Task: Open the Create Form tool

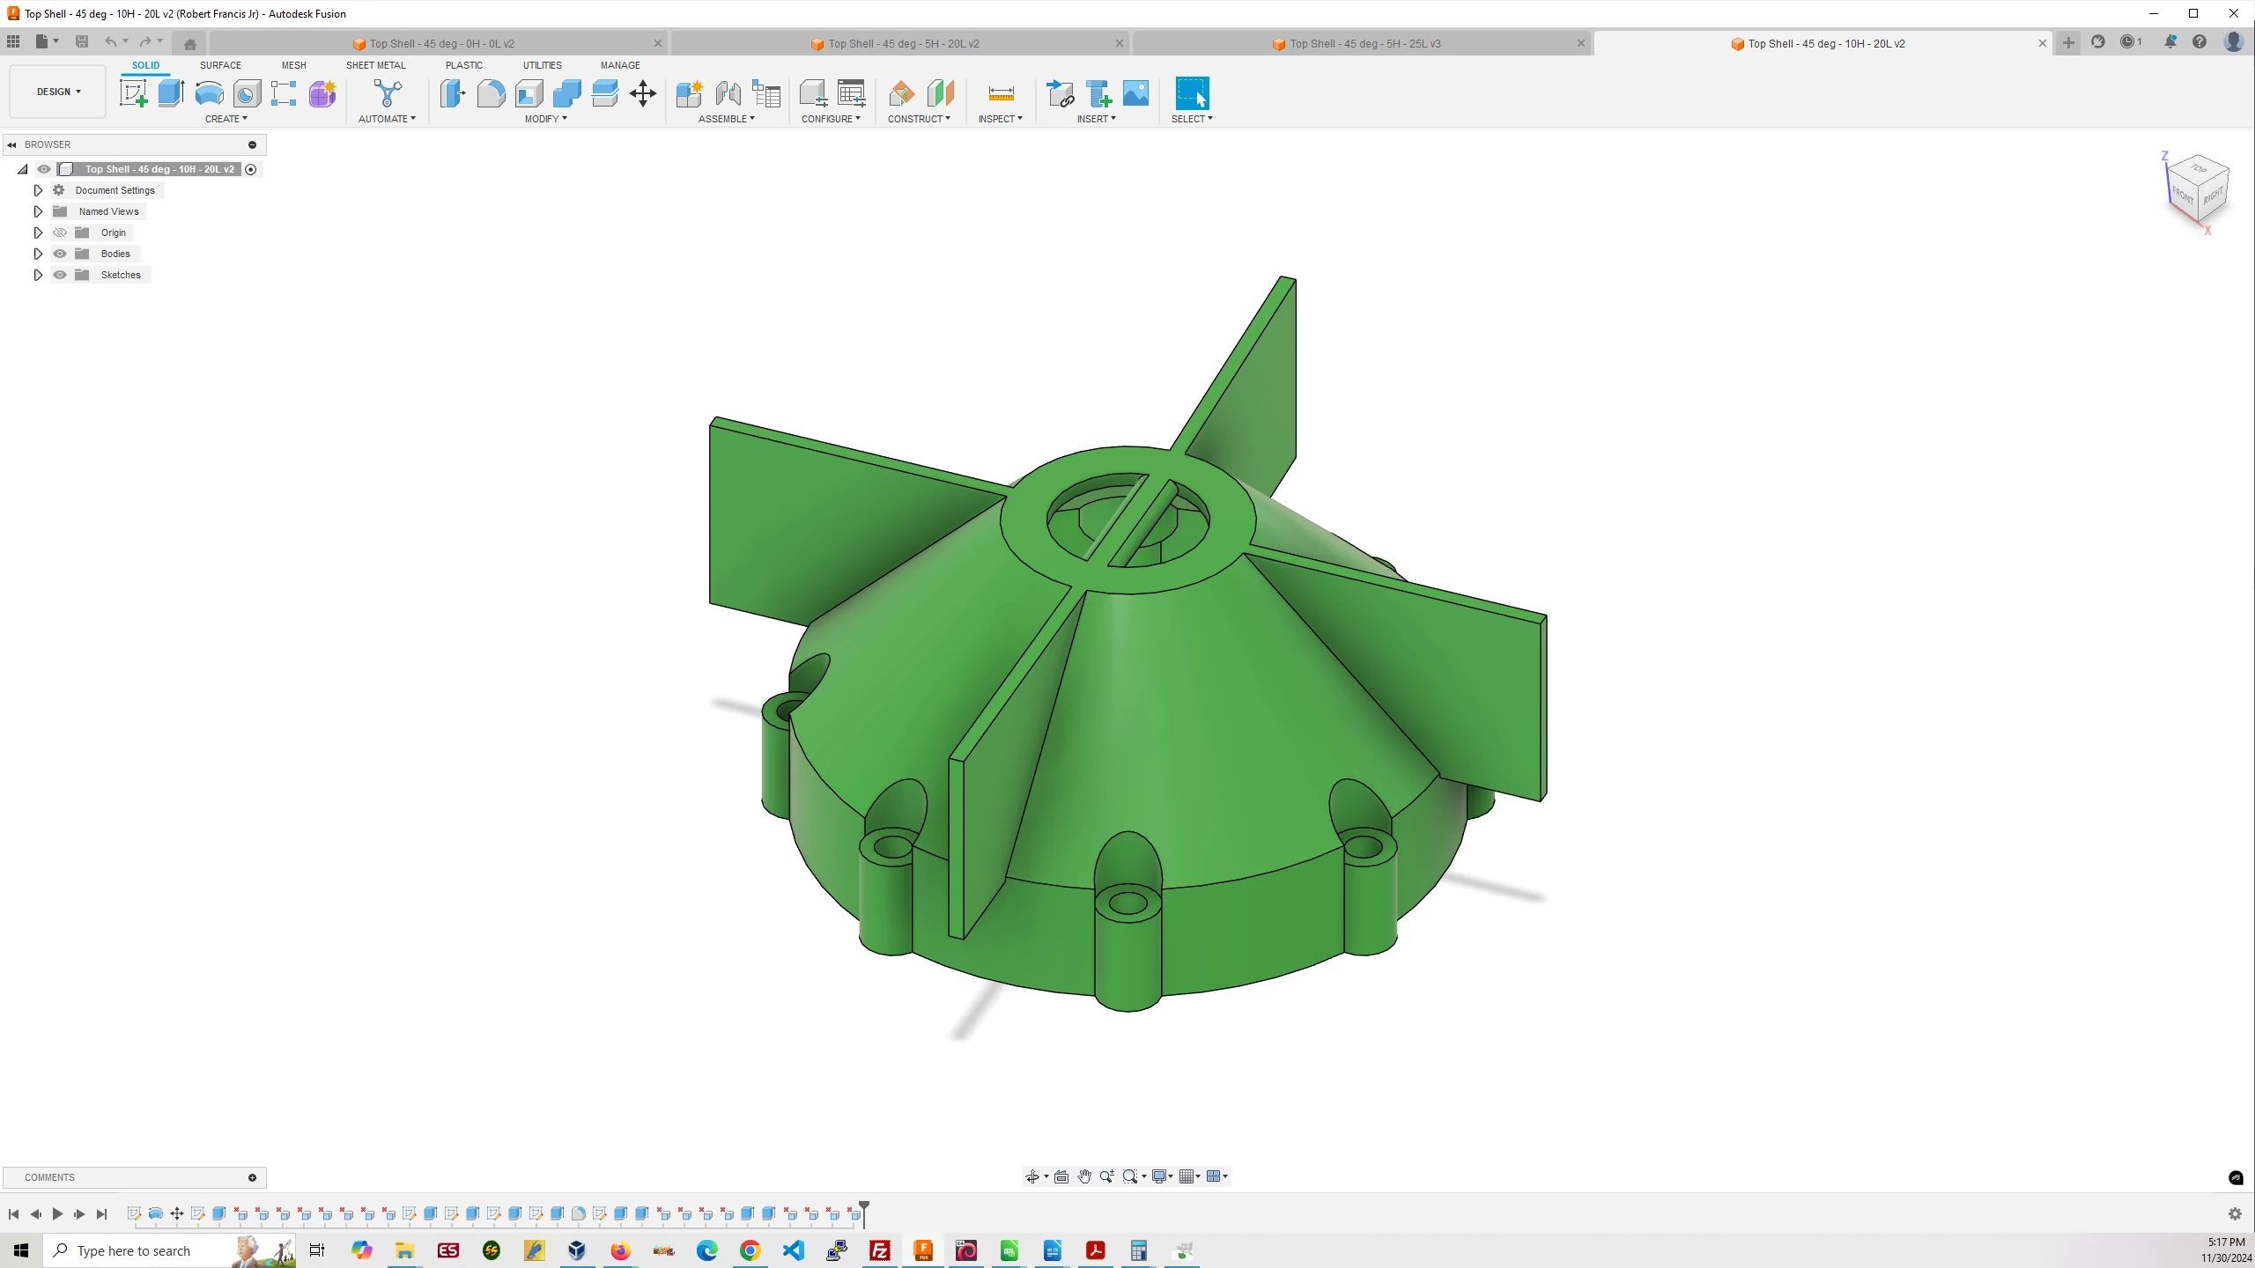Action: [x=322, y=93]
